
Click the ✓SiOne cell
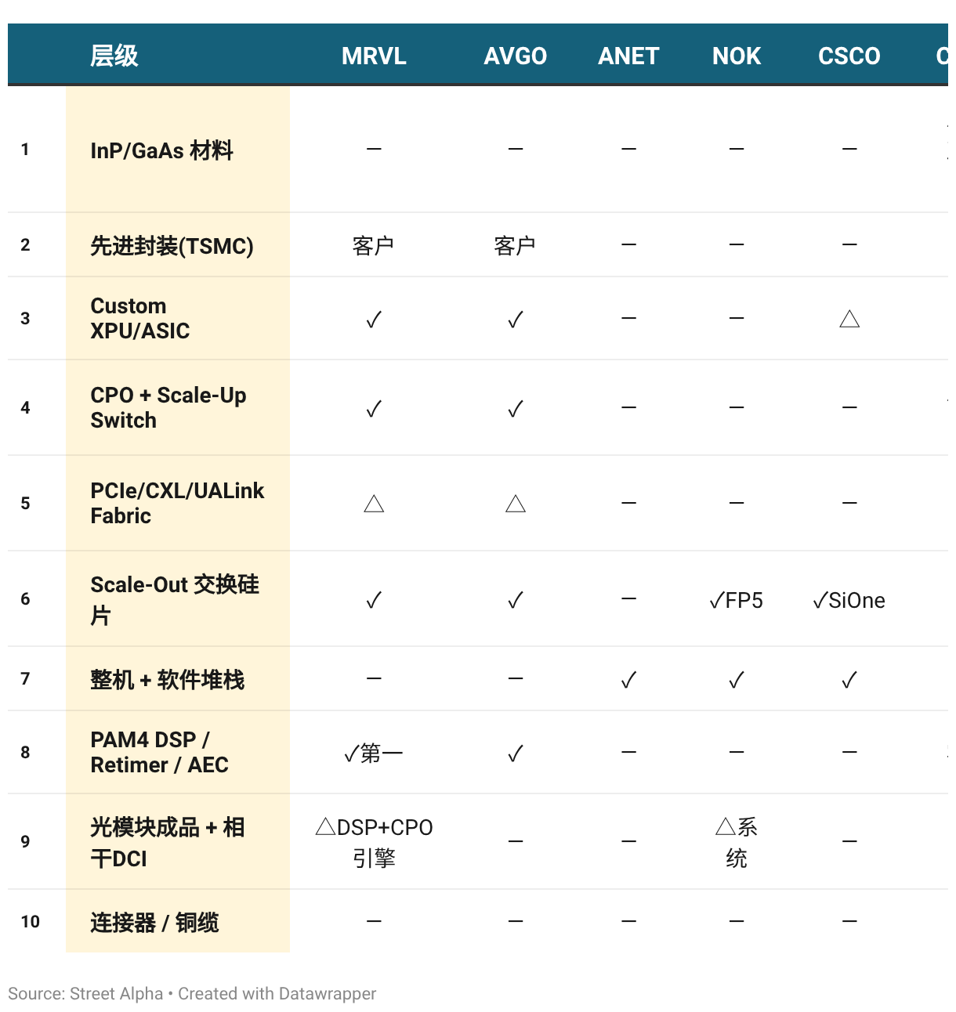(x=849, y=600)
